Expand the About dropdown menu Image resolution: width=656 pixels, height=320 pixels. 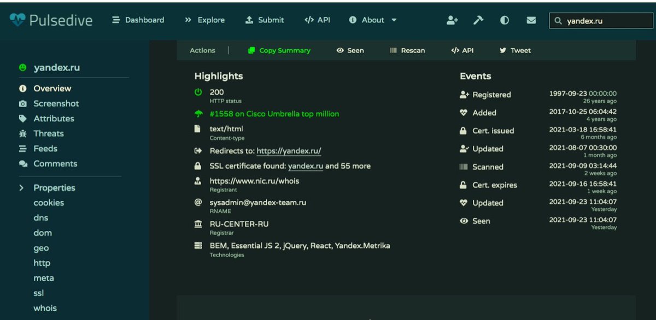click(373, 20)
